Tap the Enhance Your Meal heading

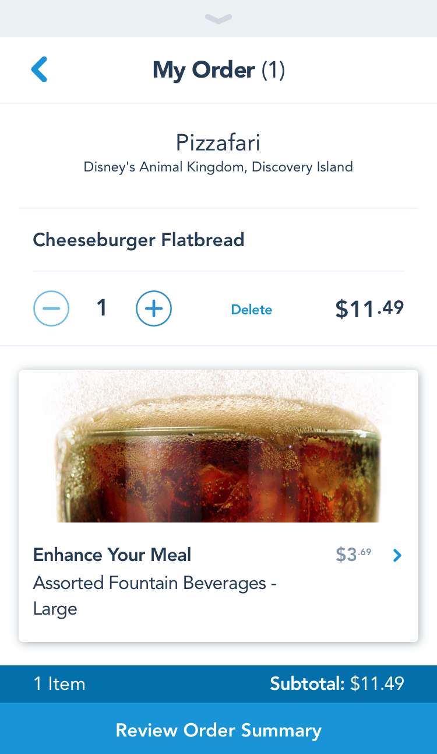112,555
